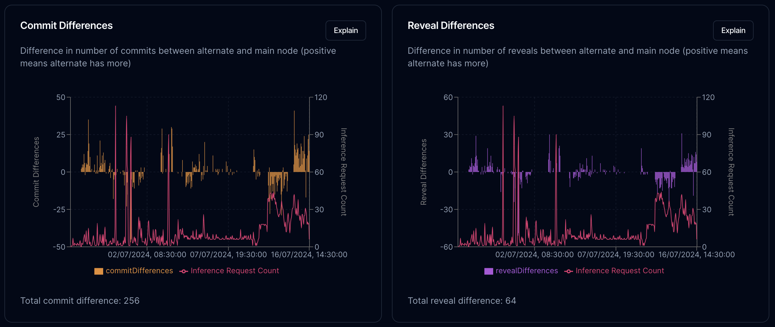This screenshot has height=327, width=775.
Task: Click Explain button on Reveal Differences card
Action: pos(733,30)
